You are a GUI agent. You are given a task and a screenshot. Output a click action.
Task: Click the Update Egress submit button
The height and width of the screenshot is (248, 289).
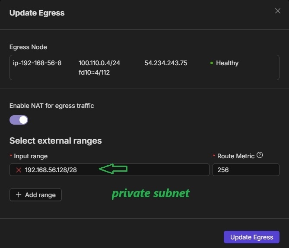[251, 237]
